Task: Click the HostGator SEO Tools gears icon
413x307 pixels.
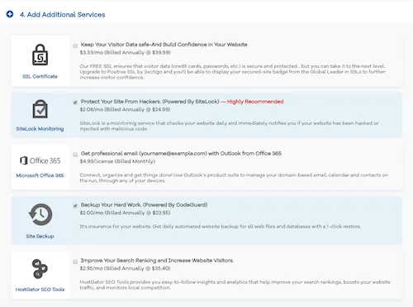Action: point(40,268)
